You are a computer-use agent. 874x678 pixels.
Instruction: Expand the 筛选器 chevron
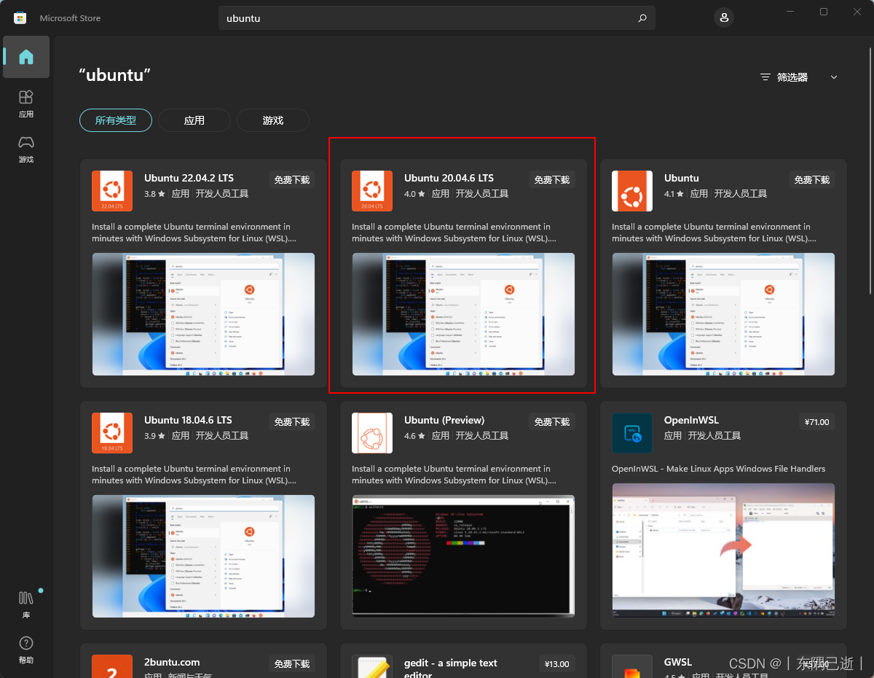tap(834, 77)
